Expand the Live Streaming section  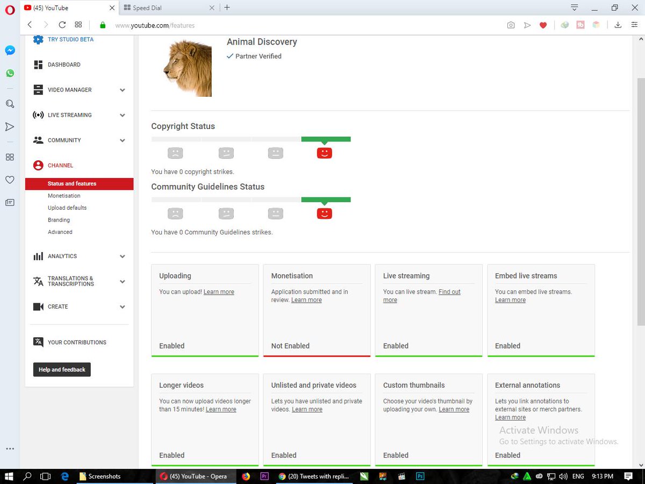(123, 116)
